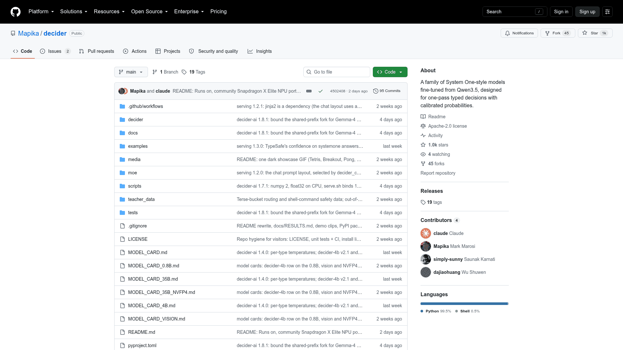Expand the commit message ellipsis icon
Screen dimensions: 623x350
309,91
